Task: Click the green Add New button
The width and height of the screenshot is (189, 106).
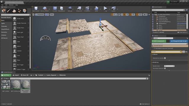Action: [6, 75]
